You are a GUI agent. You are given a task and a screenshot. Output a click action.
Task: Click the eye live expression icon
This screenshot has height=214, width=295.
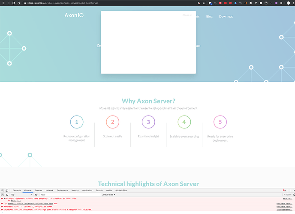coord(36,195)
